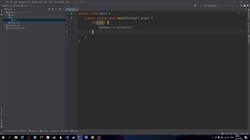
Task: Toggle the Notifications side tab
Action: point(248,14)
